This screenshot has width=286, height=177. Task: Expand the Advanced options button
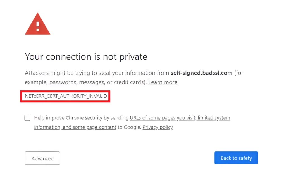pos(42,158)
